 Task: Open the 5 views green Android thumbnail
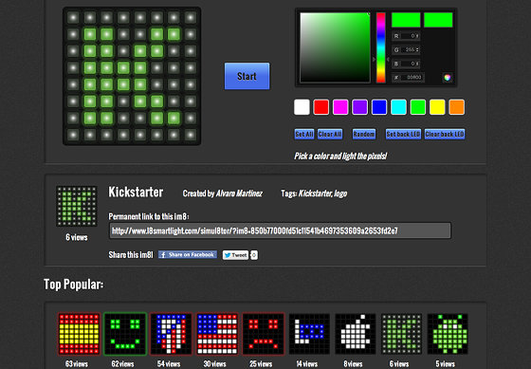tap(448, 334)
